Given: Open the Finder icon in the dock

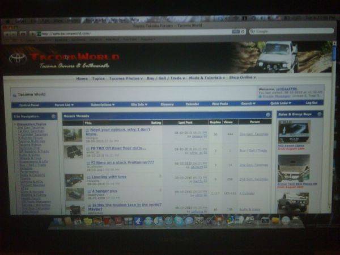Looking at the screenshot, I should click(57, 221).
